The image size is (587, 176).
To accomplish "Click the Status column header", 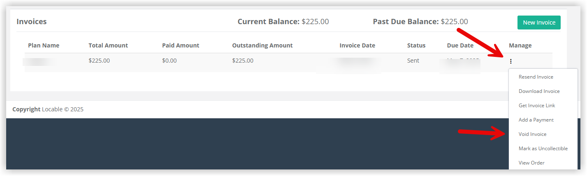I will [x=416, y=45].
